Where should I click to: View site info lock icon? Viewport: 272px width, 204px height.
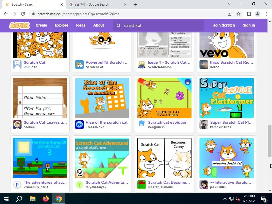click(33, 14)
